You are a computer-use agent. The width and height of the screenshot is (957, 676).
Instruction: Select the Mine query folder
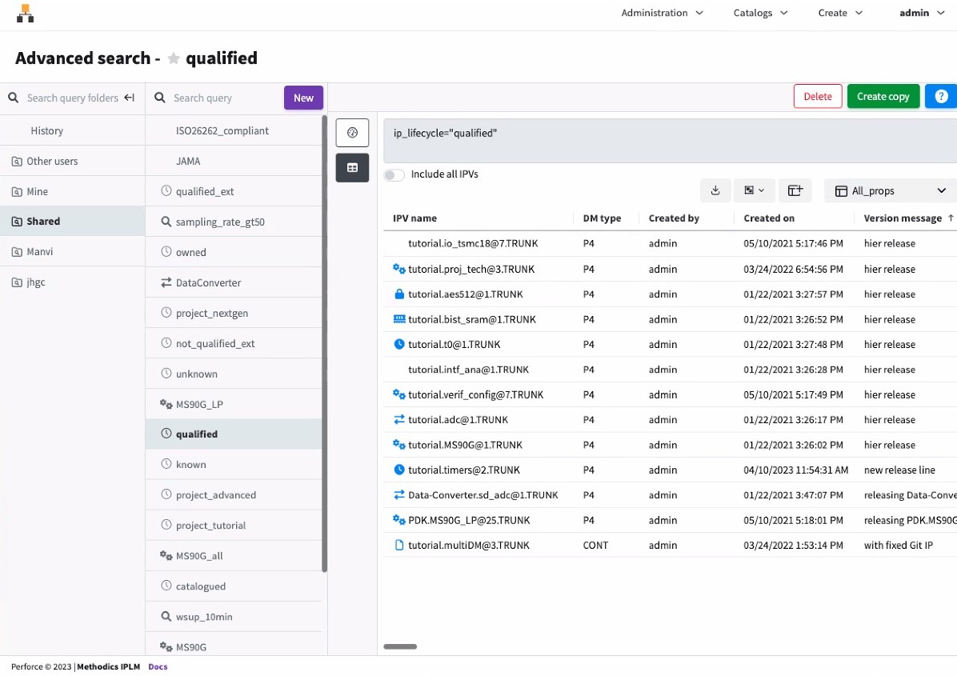click(38, 191)
